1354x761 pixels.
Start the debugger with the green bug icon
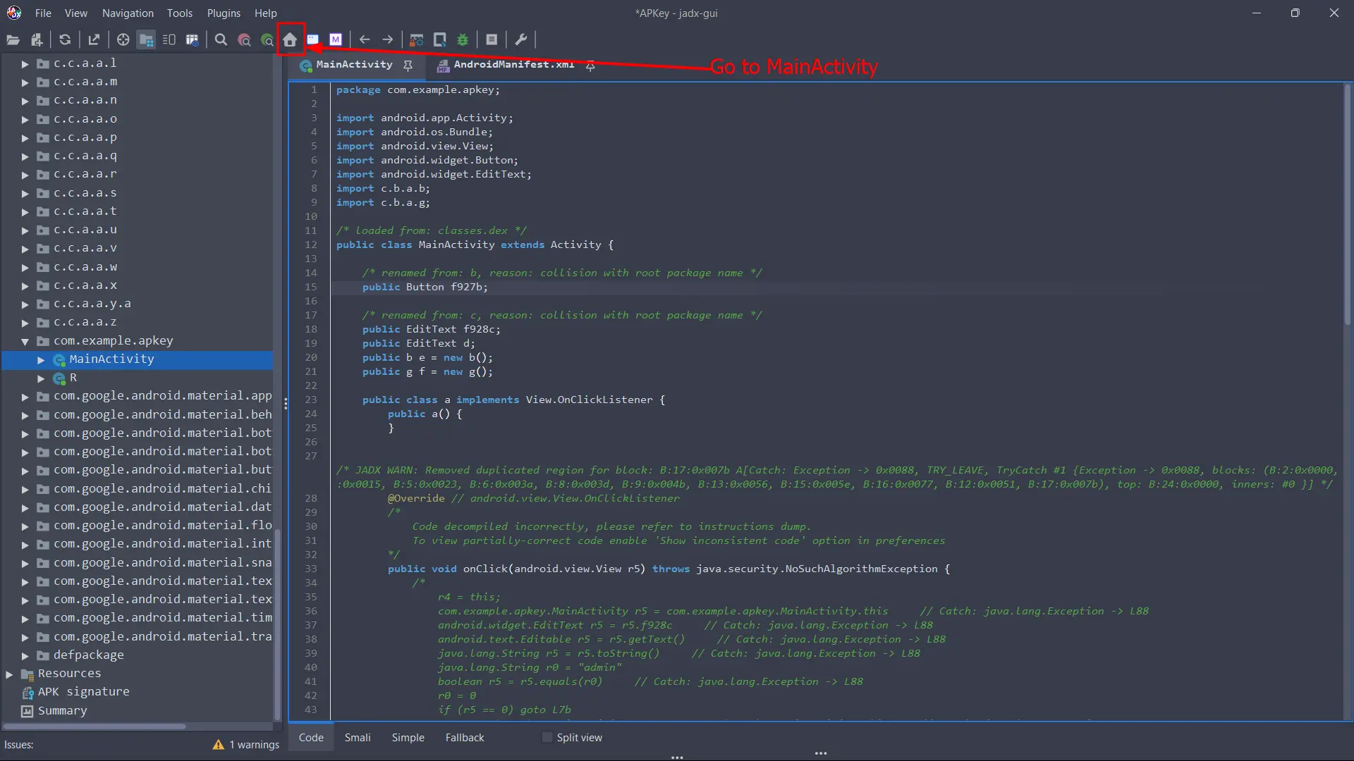pyautogui.click(x=463, y=40)
